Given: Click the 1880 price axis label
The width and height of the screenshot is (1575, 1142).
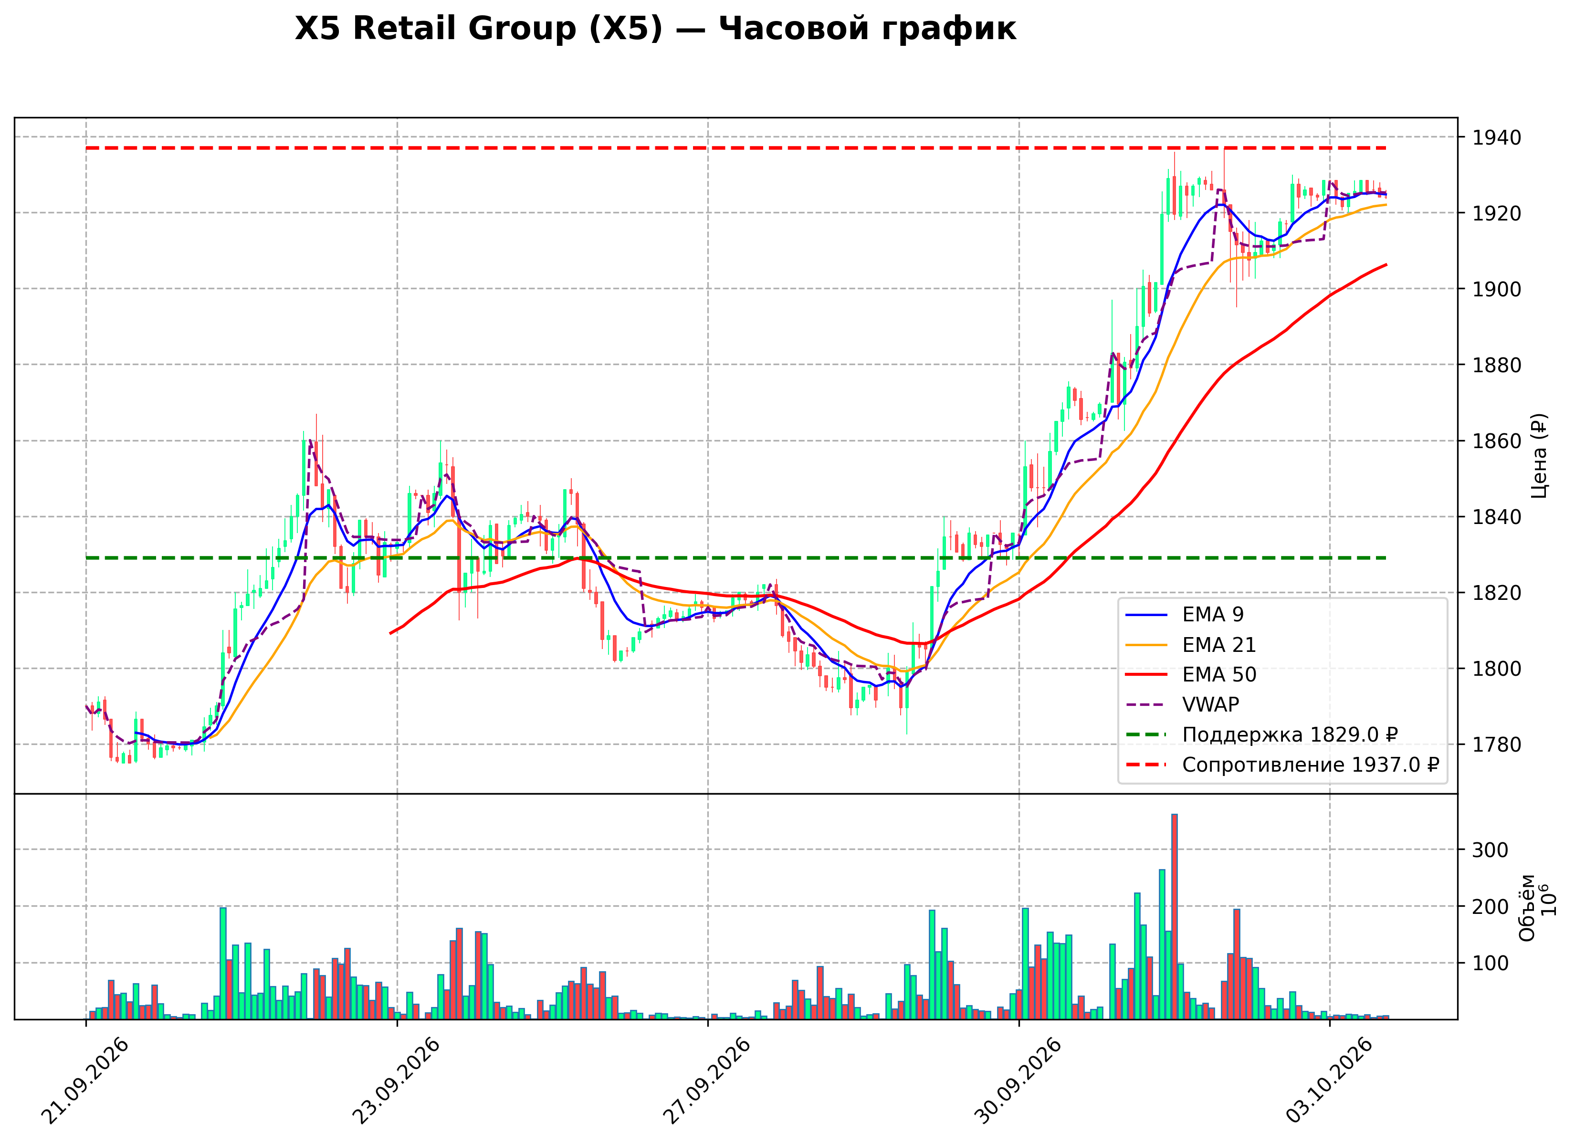Looking at the screenshot, I should 1497,365.
